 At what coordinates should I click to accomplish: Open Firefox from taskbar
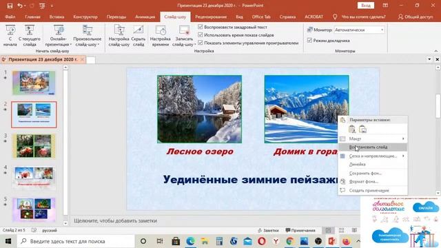click(346, 241)
